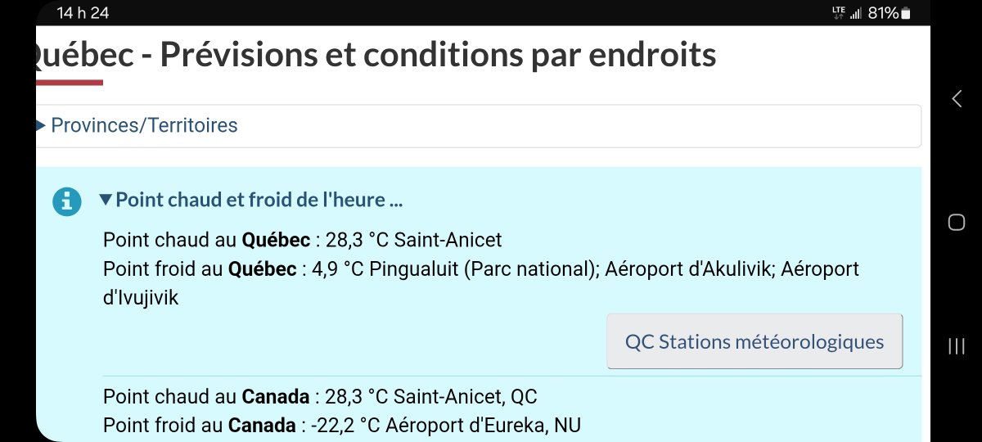Click the red underline below the heading
Viewport: 982px width, 442px height.
pos(70,82)
